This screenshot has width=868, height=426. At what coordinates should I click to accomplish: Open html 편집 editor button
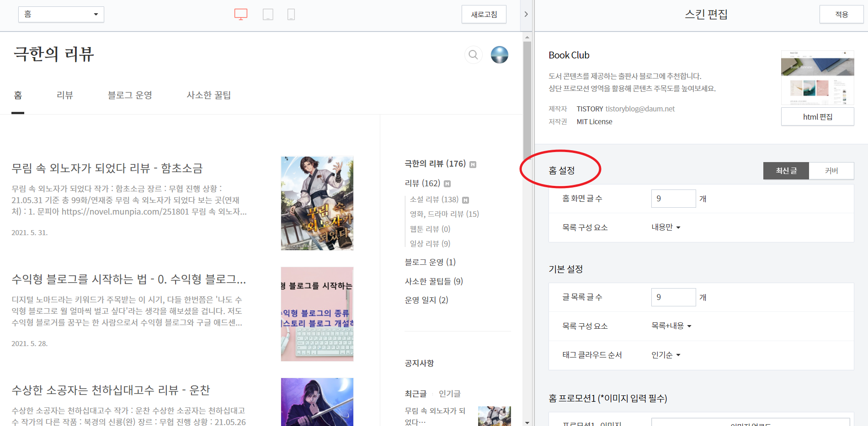(x=818, y=117)
